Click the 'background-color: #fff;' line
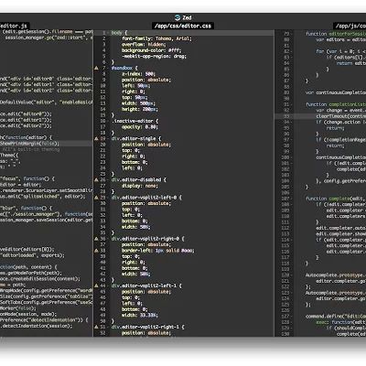Viewport: 366px width, 366px height. [x=152, y=50]
